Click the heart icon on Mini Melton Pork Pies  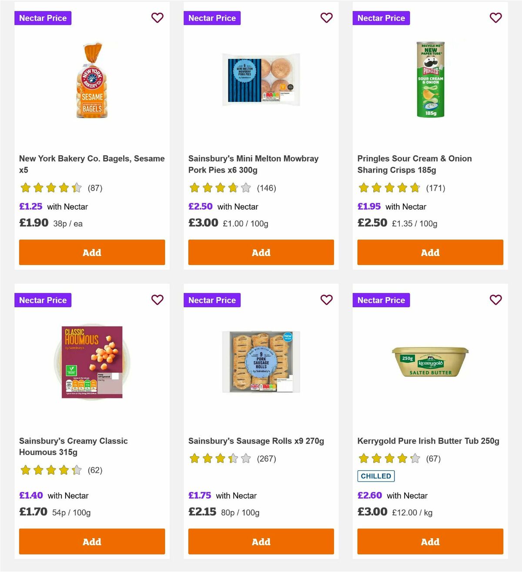[x=326, y=18]
